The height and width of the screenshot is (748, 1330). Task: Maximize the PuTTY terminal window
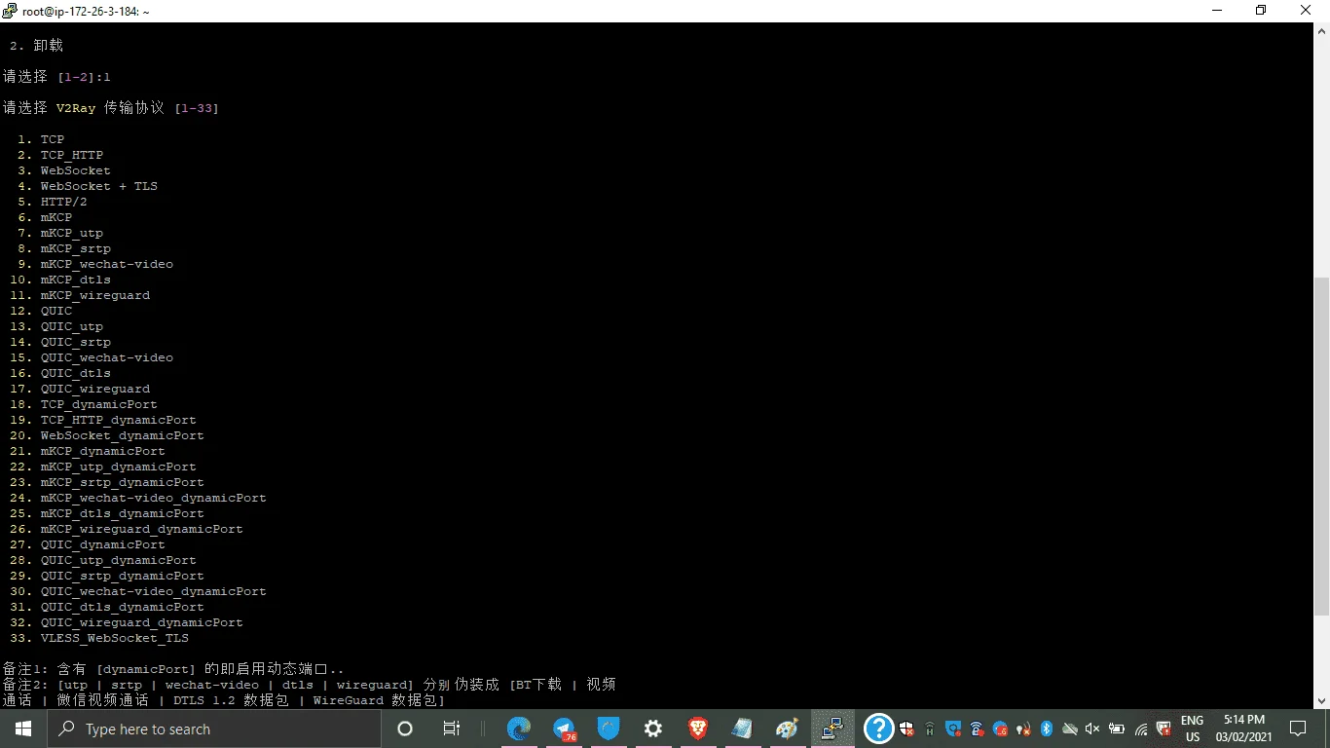[1261, 11]
